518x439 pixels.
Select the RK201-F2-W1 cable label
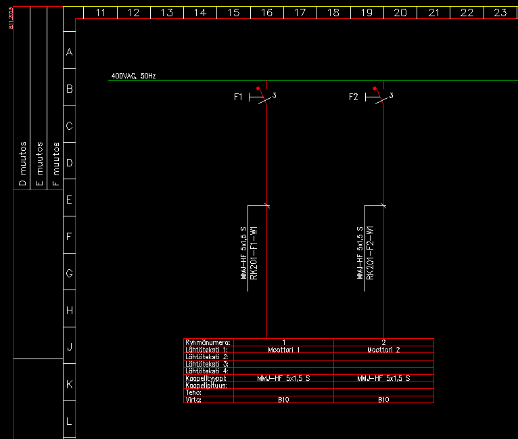(371, 253)
